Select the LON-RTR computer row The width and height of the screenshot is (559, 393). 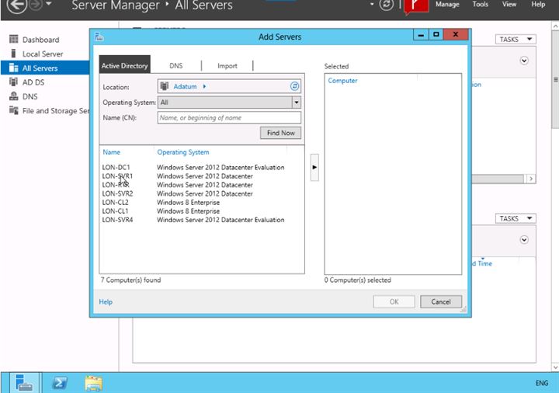[178, 185]
